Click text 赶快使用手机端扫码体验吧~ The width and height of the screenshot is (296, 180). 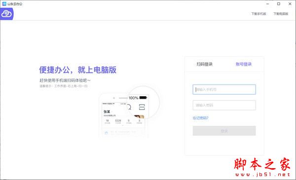[65, 80]
